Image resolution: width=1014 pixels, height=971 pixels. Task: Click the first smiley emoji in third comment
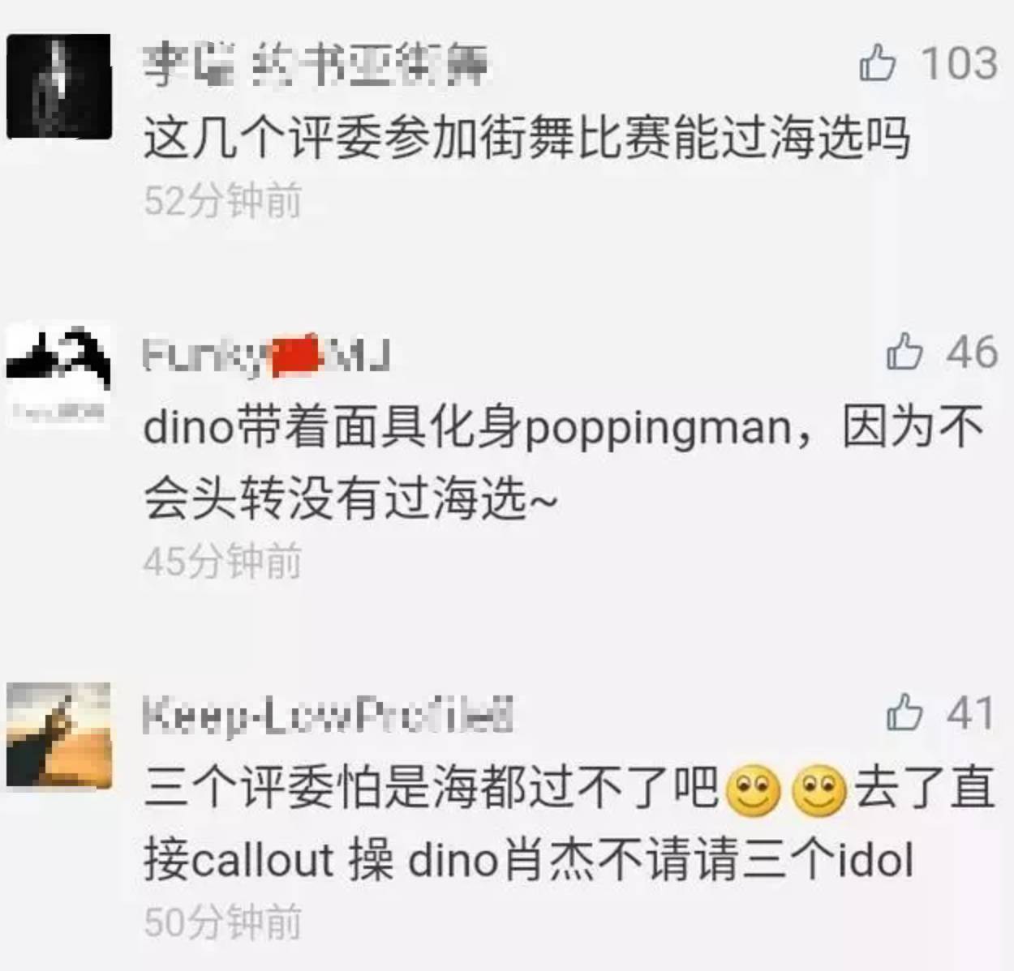[x=754, y=789]
